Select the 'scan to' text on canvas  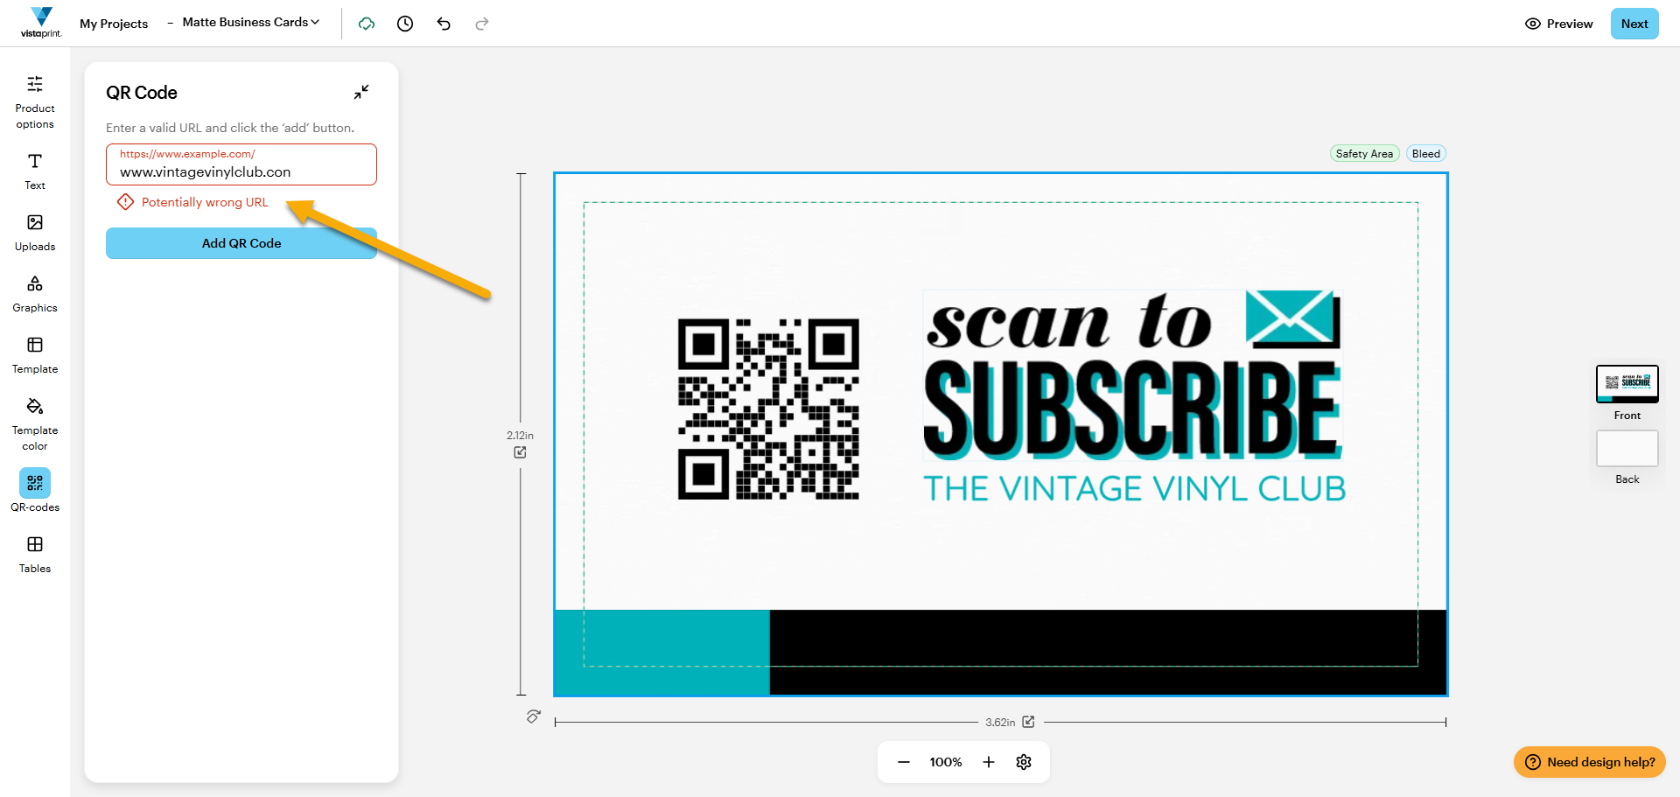click(x=1069, y=322)
